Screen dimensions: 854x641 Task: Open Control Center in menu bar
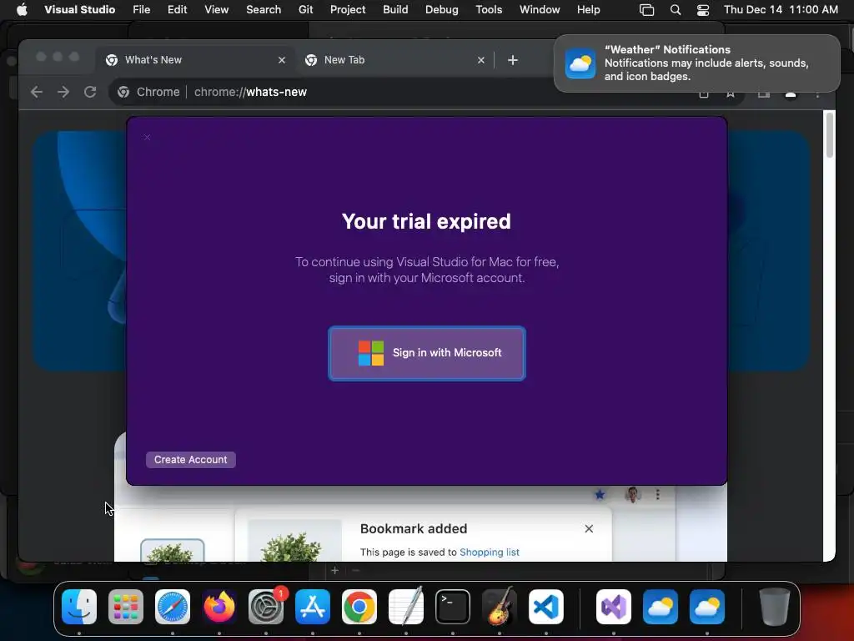[703, 9]
